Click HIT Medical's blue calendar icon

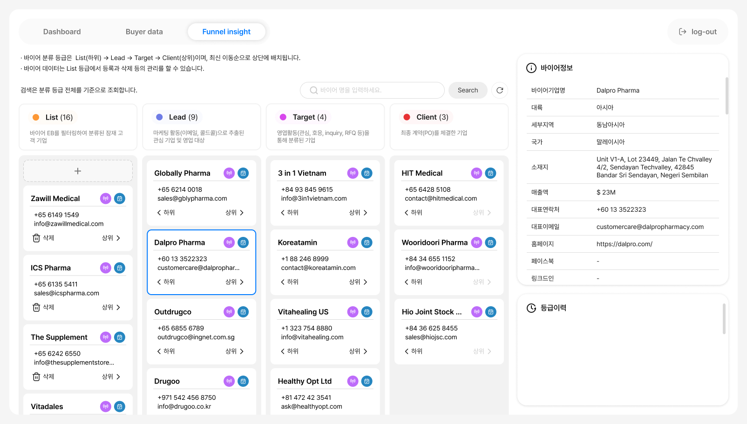pyautogui.click(x=490, y=173)
